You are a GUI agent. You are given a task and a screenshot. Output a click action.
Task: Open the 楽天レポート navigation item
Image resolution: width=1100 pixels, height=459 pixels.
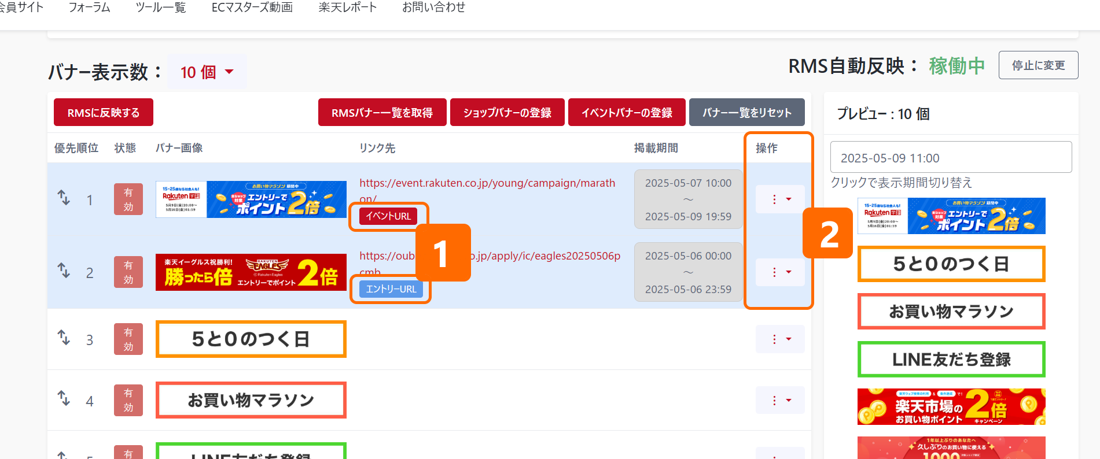(348, 8)
